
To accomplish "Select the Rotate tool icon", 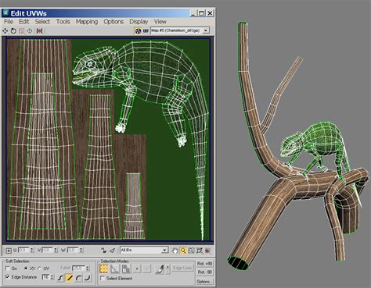I will coord(13,31).
